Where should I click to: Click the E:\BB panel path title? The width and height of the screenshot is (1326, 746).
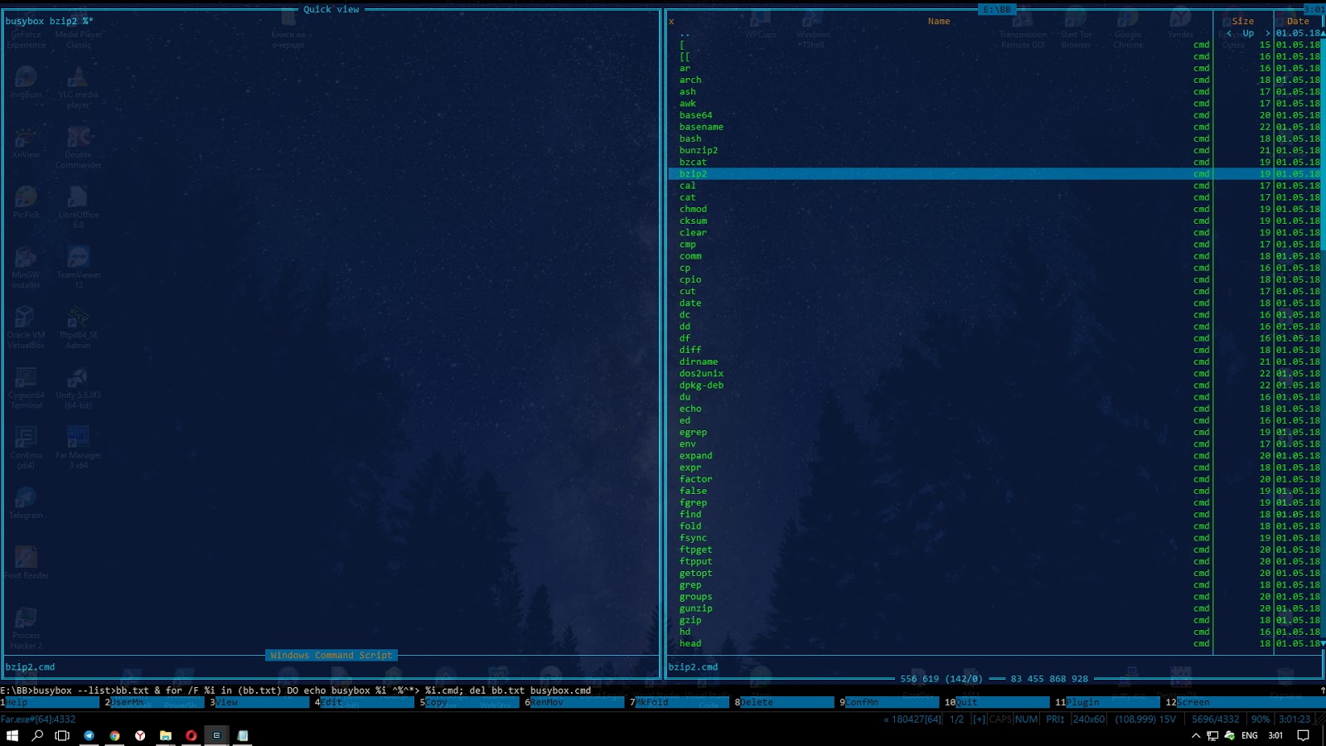(x=997, y=10)
